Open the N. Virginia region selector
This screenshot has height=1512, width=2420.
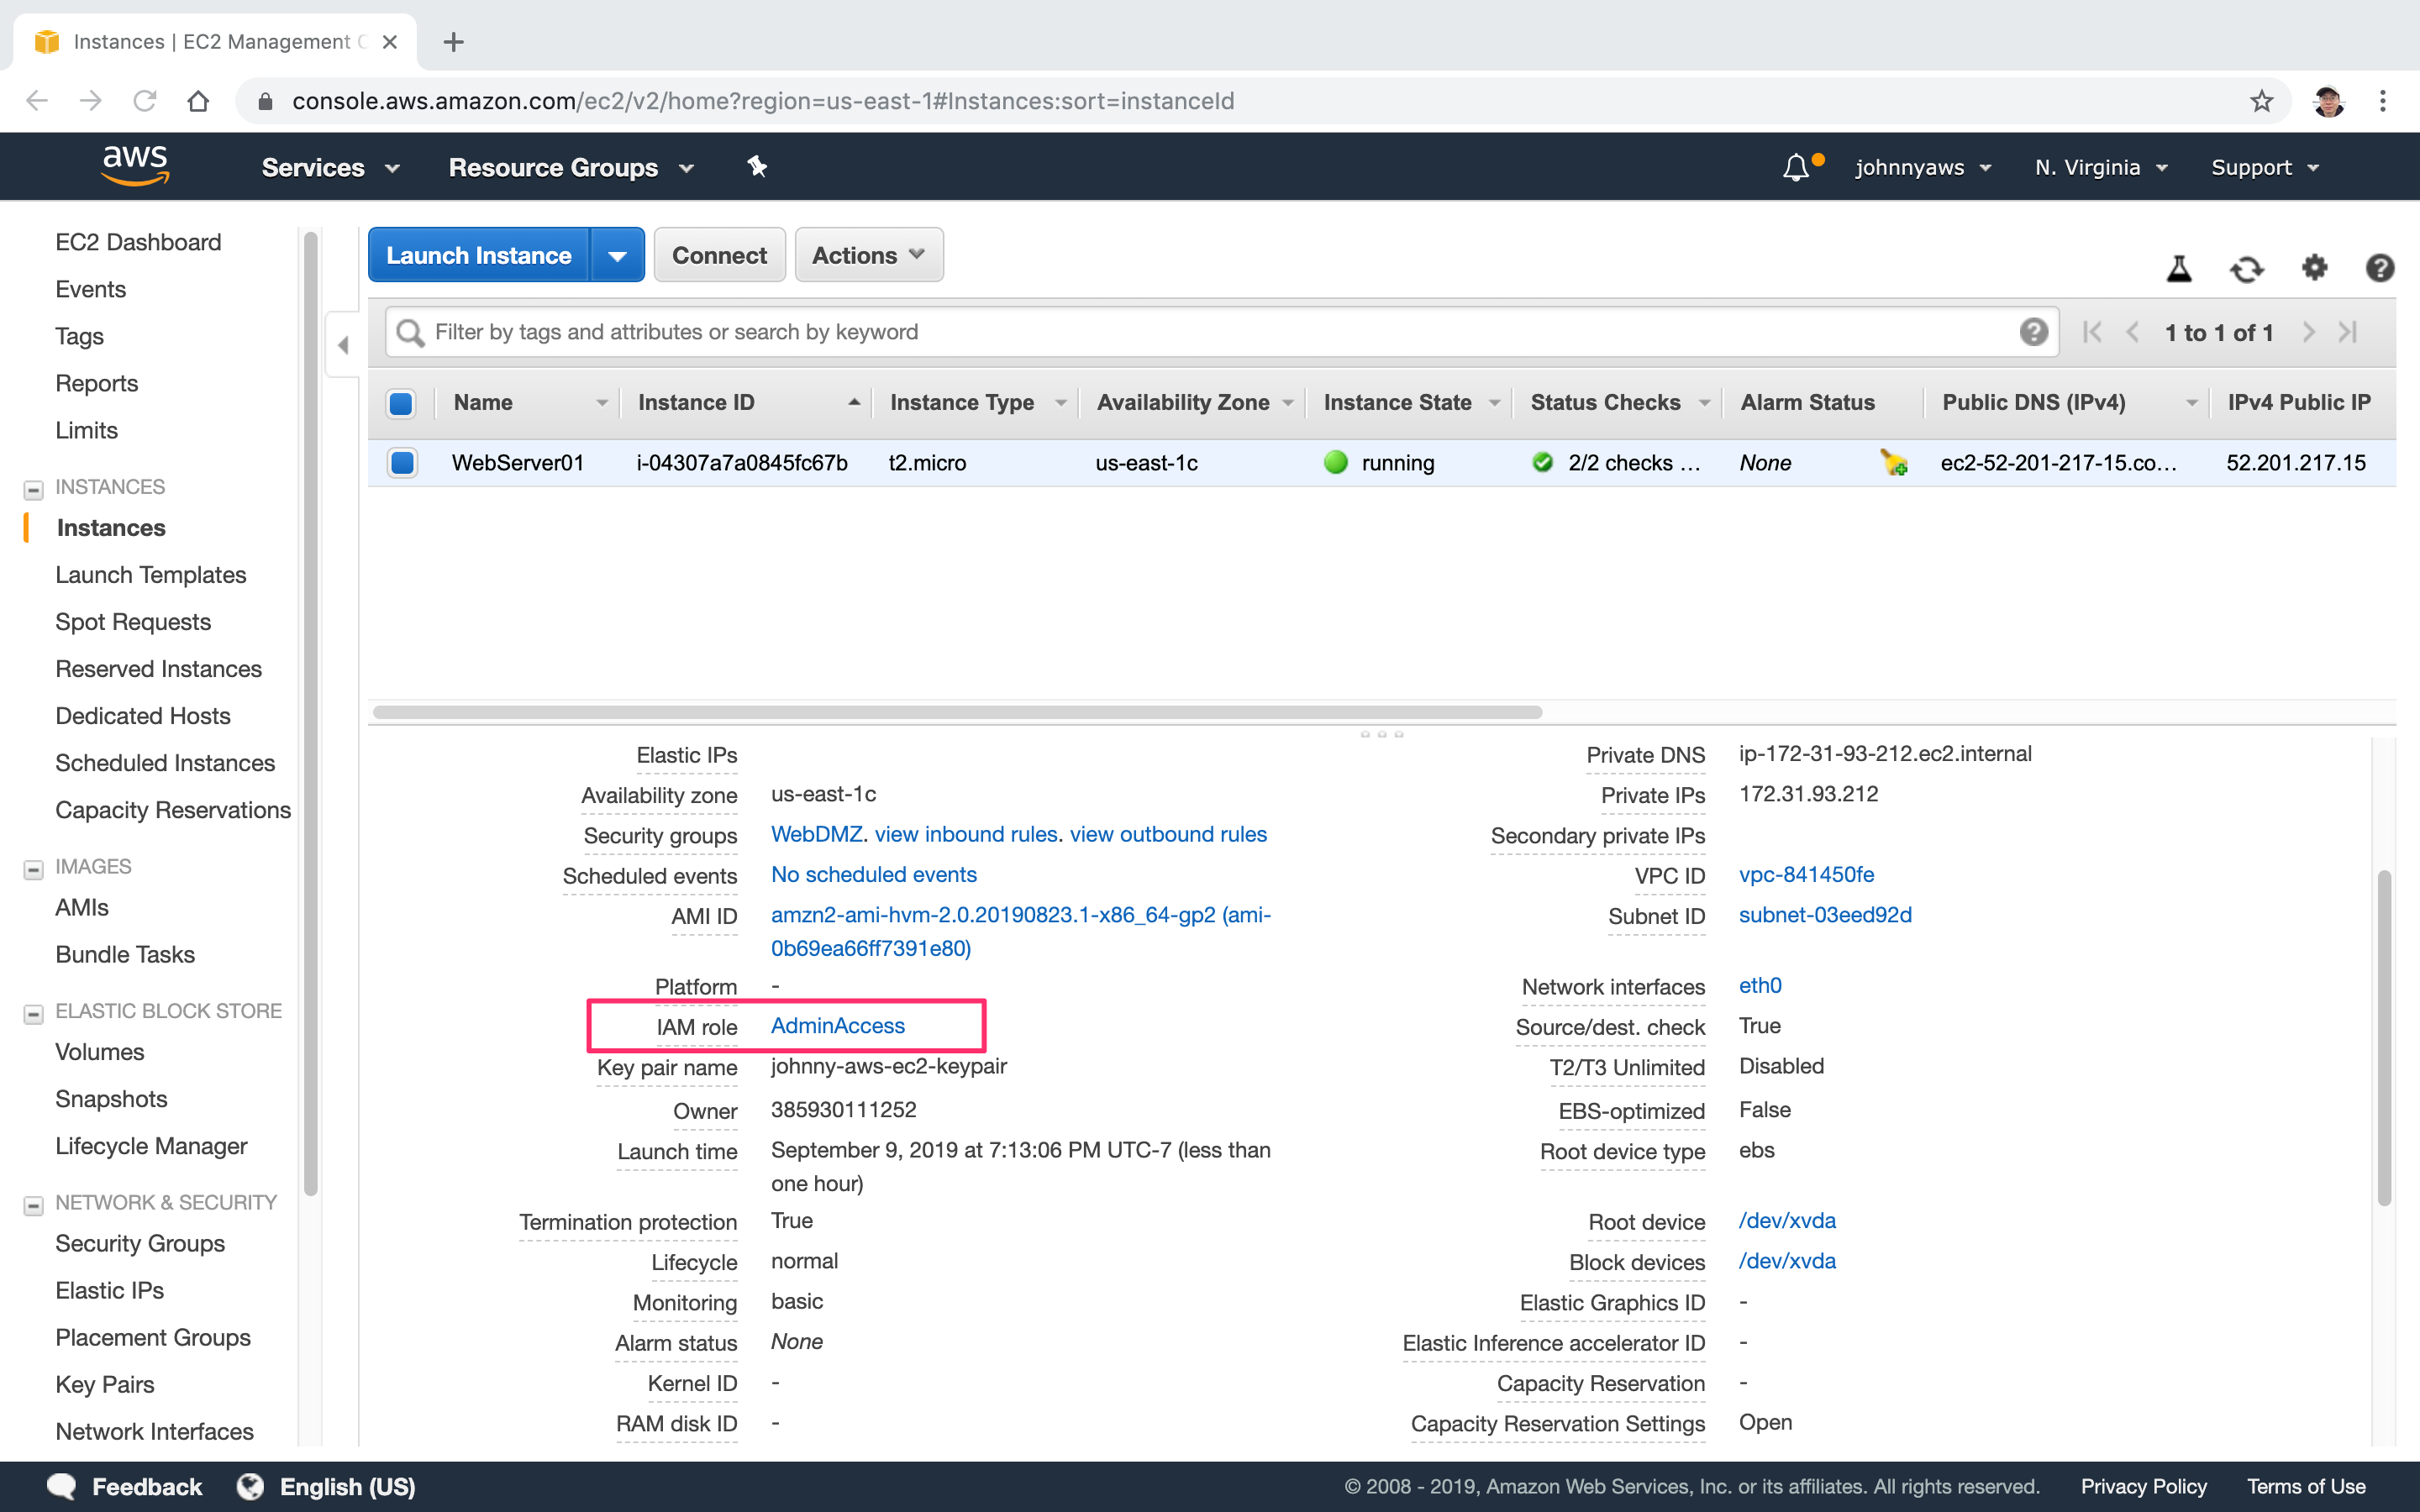[2101, 168]
